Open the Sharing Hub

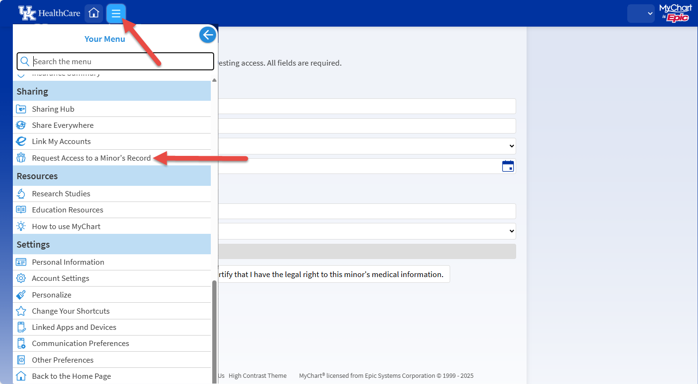click(x=21, y=109)
